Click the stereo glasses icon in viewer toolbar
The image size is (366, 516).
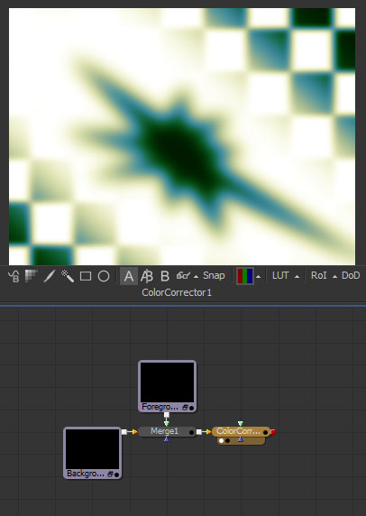pyautogui.click(x=183, y=276)
